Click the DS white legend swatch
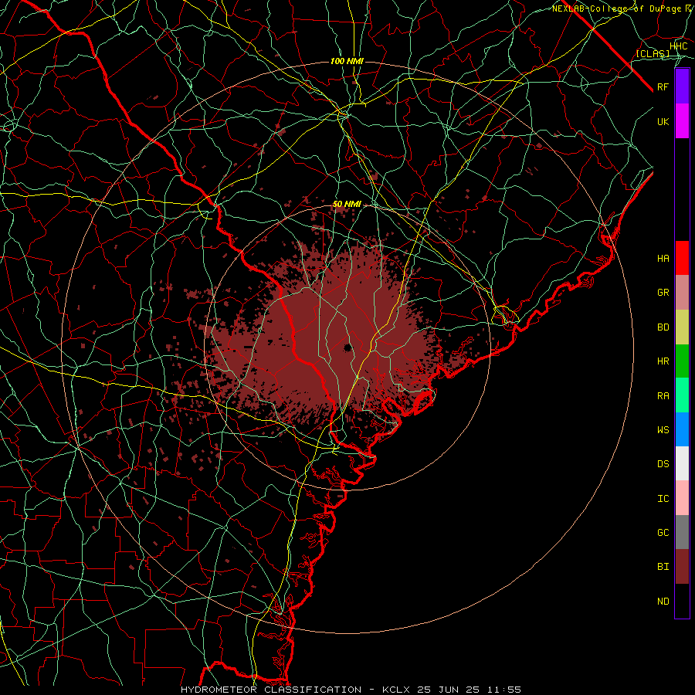Viewport: 695px width, 695px height. 682,463
